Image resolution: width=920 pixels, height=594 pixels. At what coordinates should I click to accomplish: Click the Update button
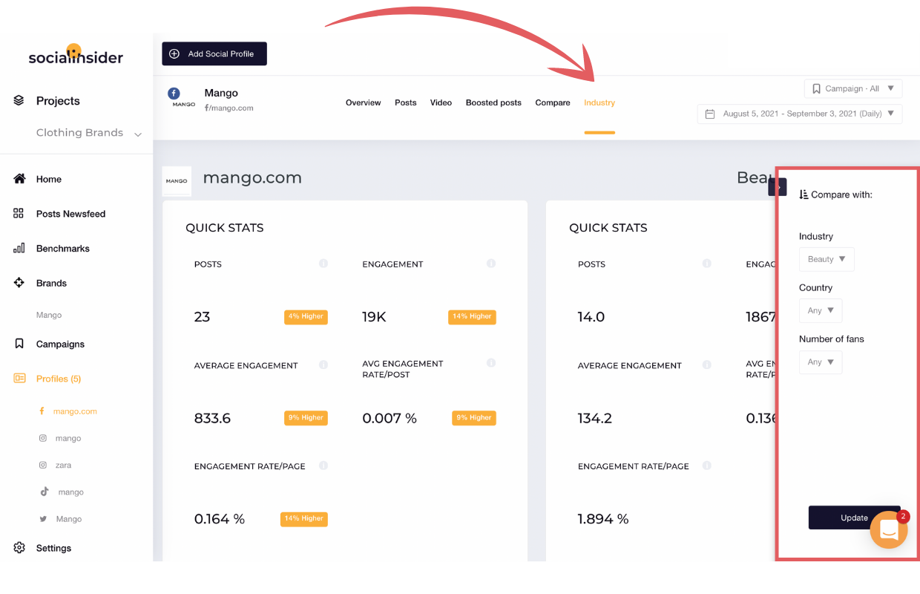pyautogui.click(x=854, y=518)
